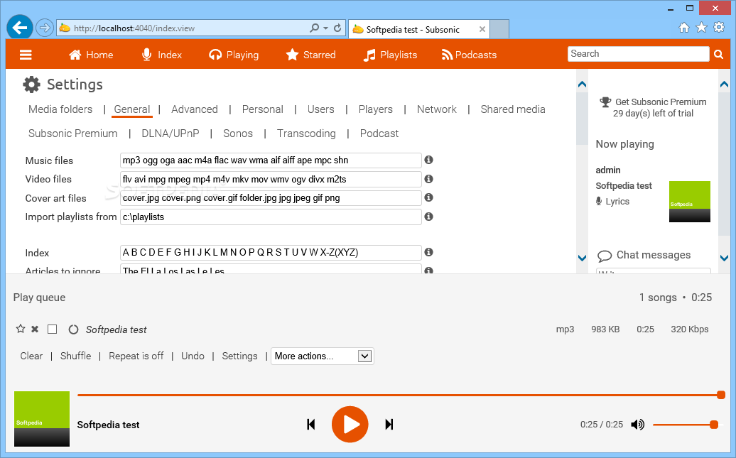Viewport: 736px width, 458px height.
Task: Tick the checkbox next to Softpedia test
Action: point(52,329)
